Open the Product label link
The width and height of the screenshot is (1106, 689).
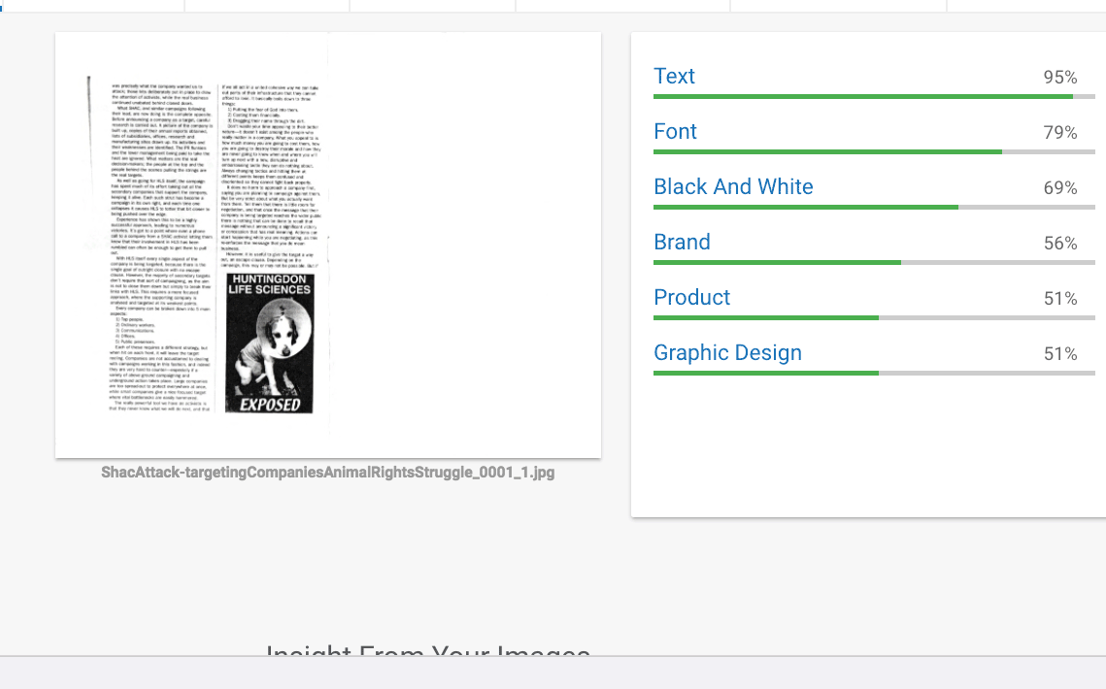point(691,298)
